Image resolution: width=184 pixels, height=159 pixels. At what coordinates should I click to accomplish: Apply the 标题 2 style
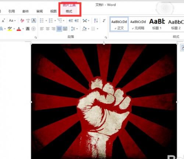(x=176, y=25)
